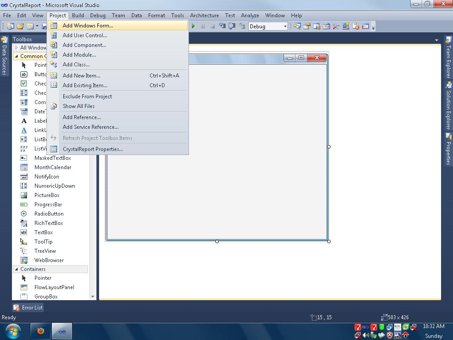This screenshot has height=340, width=453.
Task: Choose Add Reference in the Project menu
Action: click(81, 117)
